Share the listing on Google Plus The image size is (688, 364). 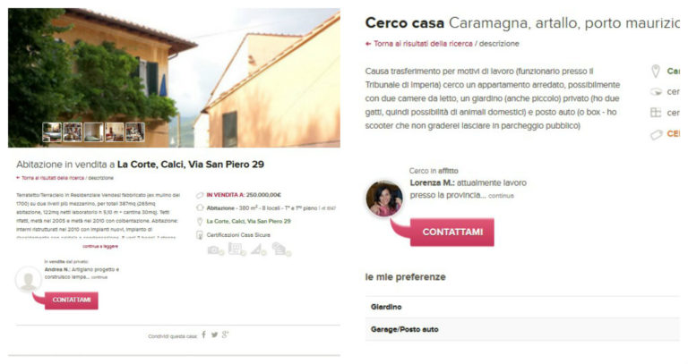point(225,335)
